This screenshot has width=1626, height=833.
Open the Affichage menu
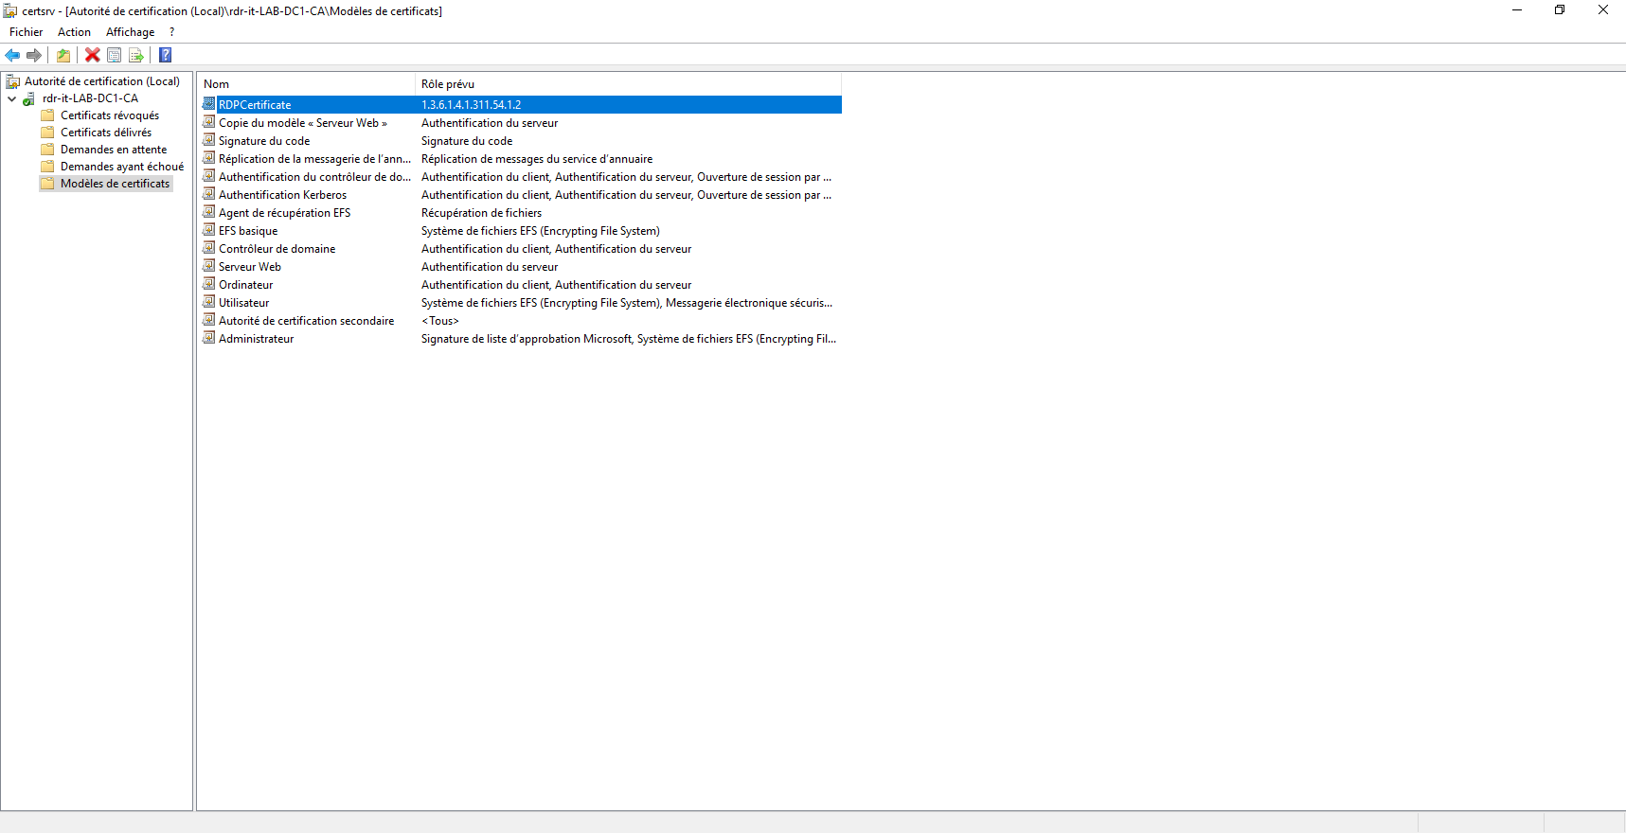pyautogui.click(x=130, y=32)
